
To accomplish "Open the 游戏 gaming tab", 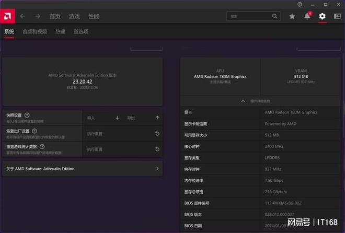I will tap(74, 16).
